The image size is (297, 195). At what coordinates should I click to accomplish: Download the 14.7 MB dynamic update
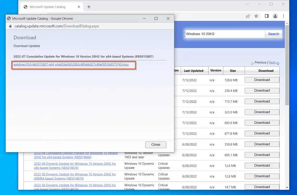coord(262,187)
